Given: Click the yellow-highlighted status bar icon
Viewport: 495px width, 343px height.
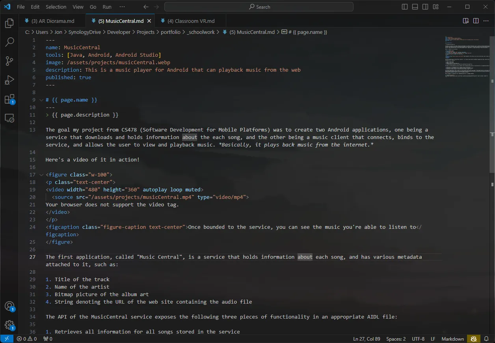Looking at the screenshot, I should click(473, 339).
